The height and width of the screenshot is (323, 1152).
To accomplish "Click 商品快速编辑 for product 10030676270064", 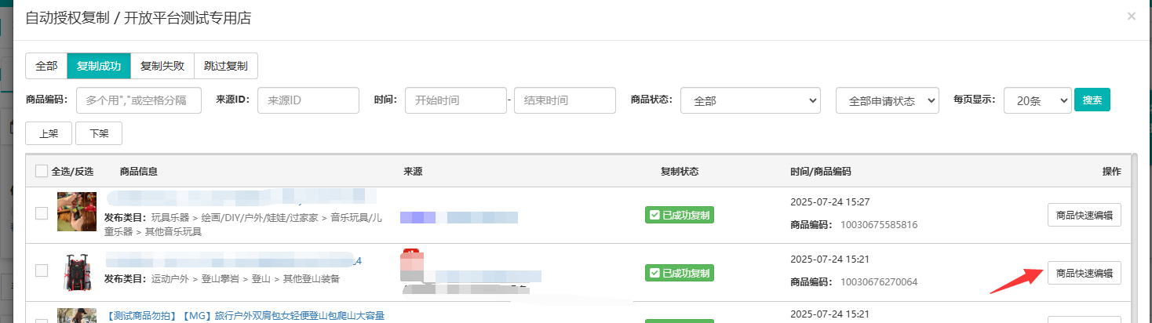I will (x=1084, y=273).
